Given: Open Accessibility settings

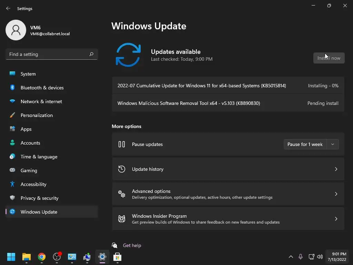Looking at the screenshot, I should (52, 184).
